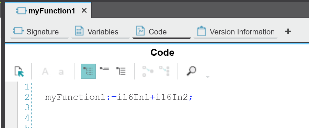309x128 pixels.
Task: Toggle the highlighted outlining toolbar button
Action: coord(88,71)
